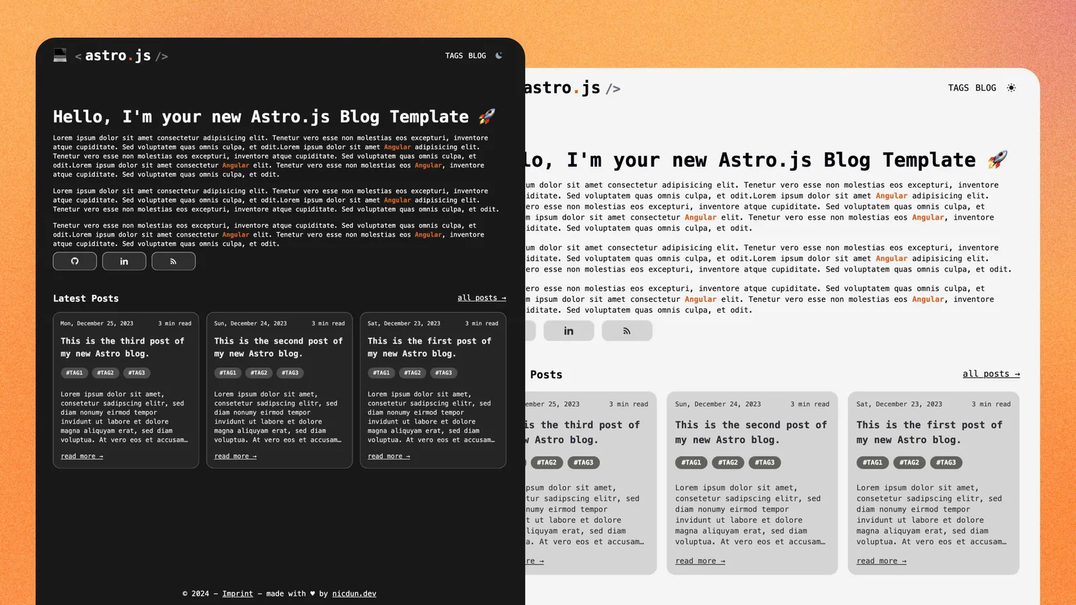1076x605 pixels.
Task: Open RSS feed button in dark theme
Action: coord(174,261)
